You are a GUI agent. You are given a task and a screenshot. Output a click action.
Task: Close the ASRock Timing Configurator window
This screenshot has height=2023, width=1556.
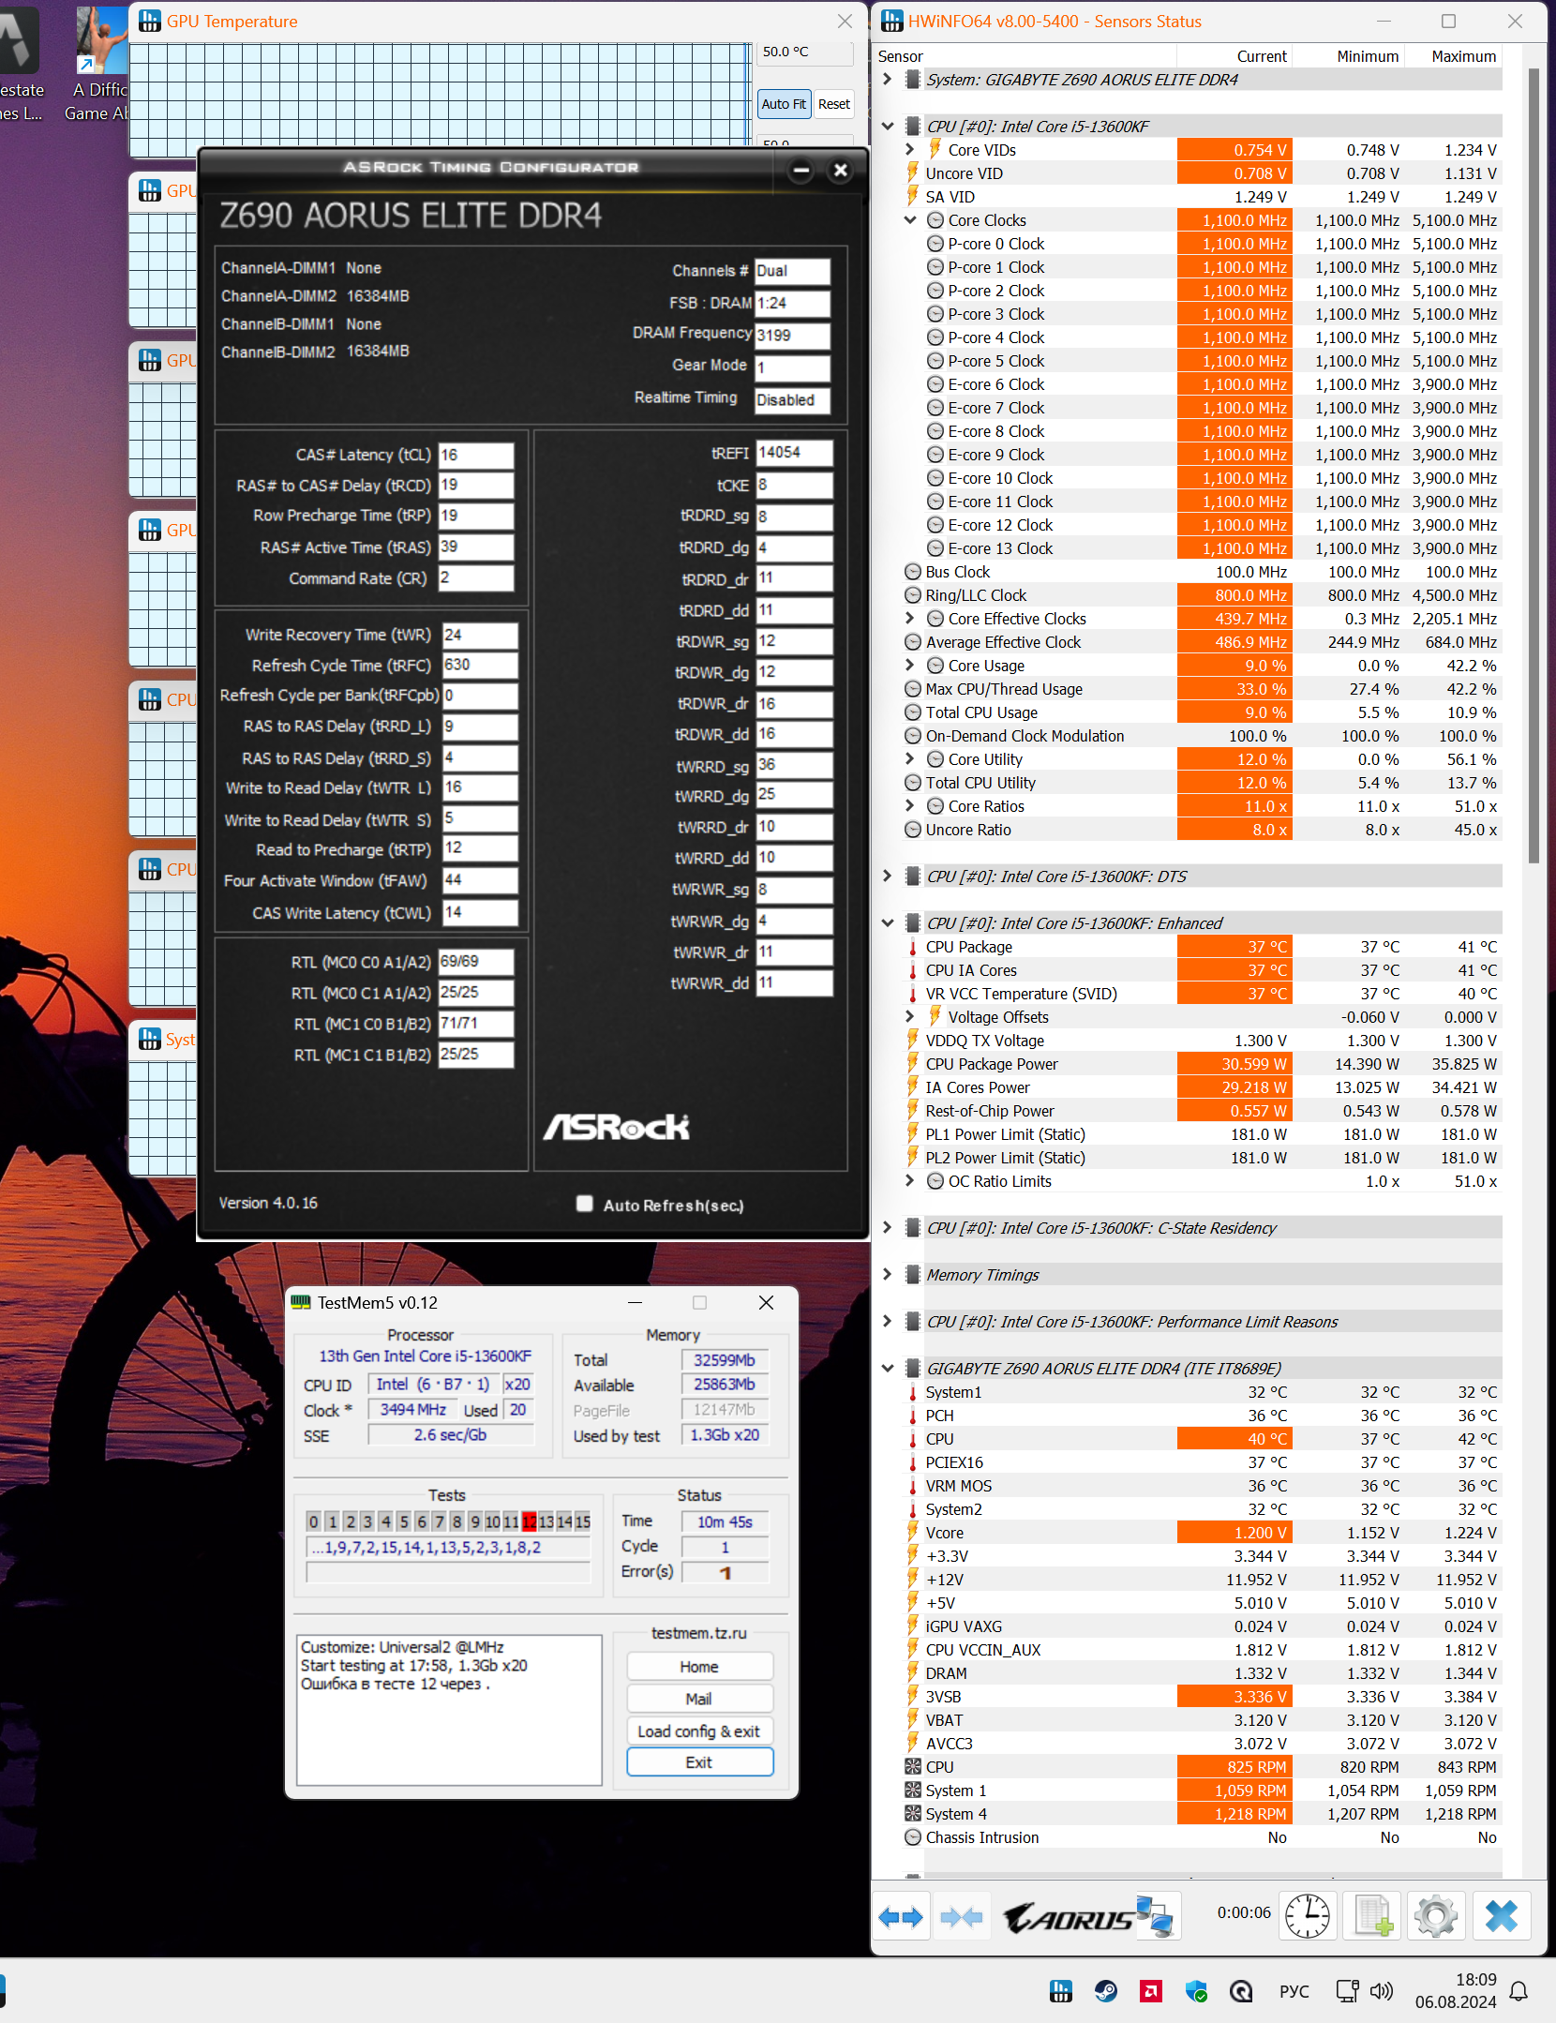[x=840, y=170]
